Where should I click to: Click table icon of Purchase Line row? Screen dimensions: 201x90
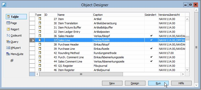(40, 48)
